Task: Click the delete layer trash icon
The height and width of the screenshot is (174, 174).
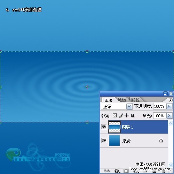Action: [x=164, y=171]
